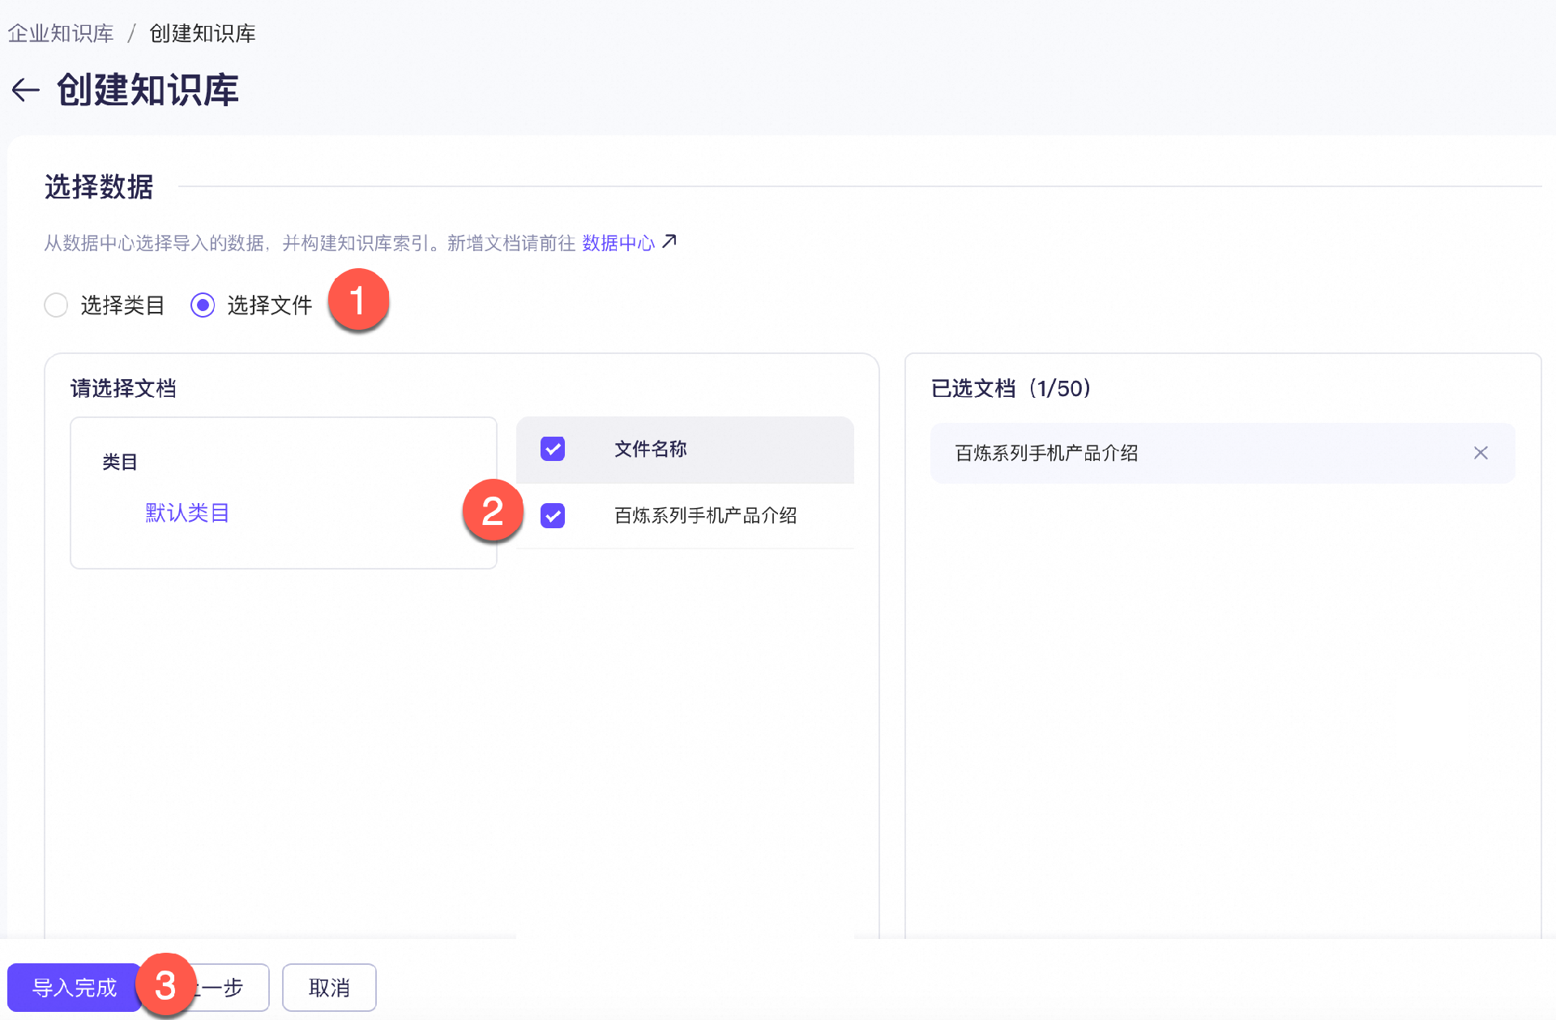Viewport: 1556px width, 1020px height.
Task: Click 百炼系列手机产品介绍 in the file list
Action: 705,515
